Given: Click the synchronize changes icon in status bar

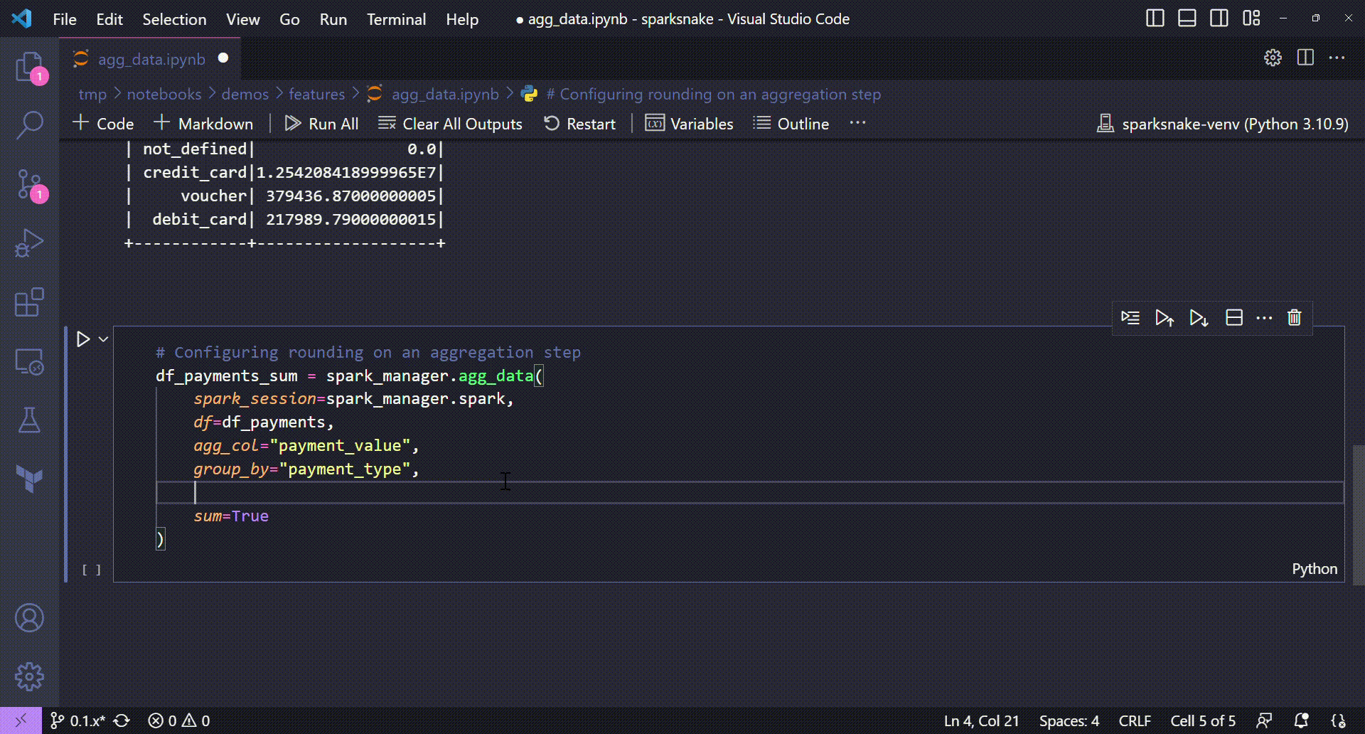Looking at the screenshot, I should pos(122,720).
